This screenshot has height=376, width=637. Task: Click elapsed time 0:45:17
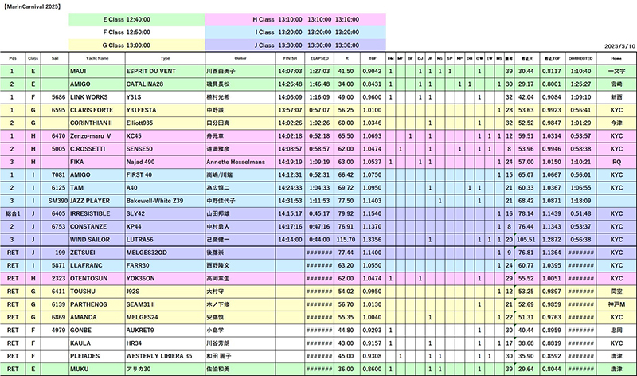(319, 213)
